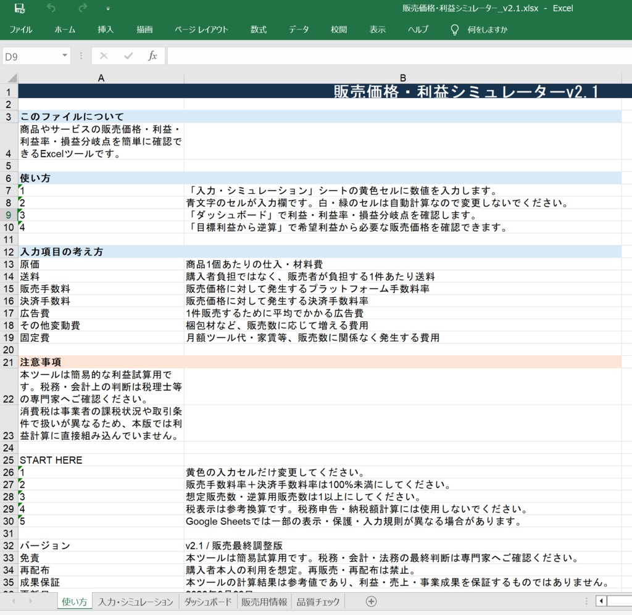Viewport: 632px width, 615px height.
Task: Click the lightbulb 何をしますか search
Action: 478,30
